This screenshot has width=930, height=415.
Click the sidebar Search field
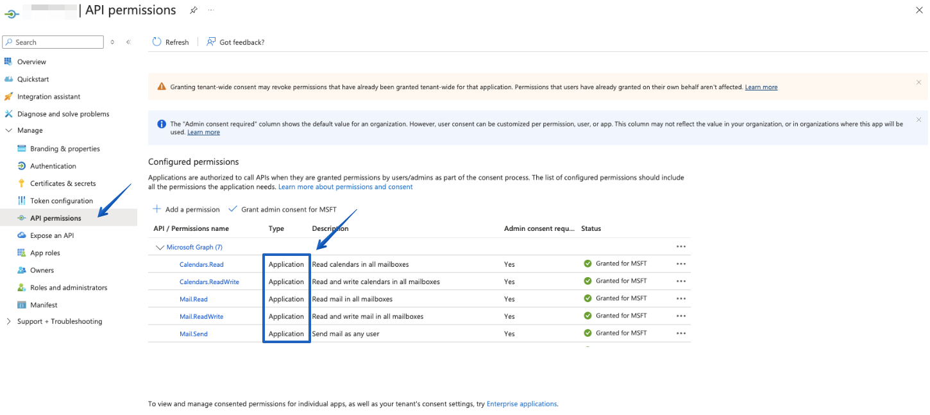point(53,42)
